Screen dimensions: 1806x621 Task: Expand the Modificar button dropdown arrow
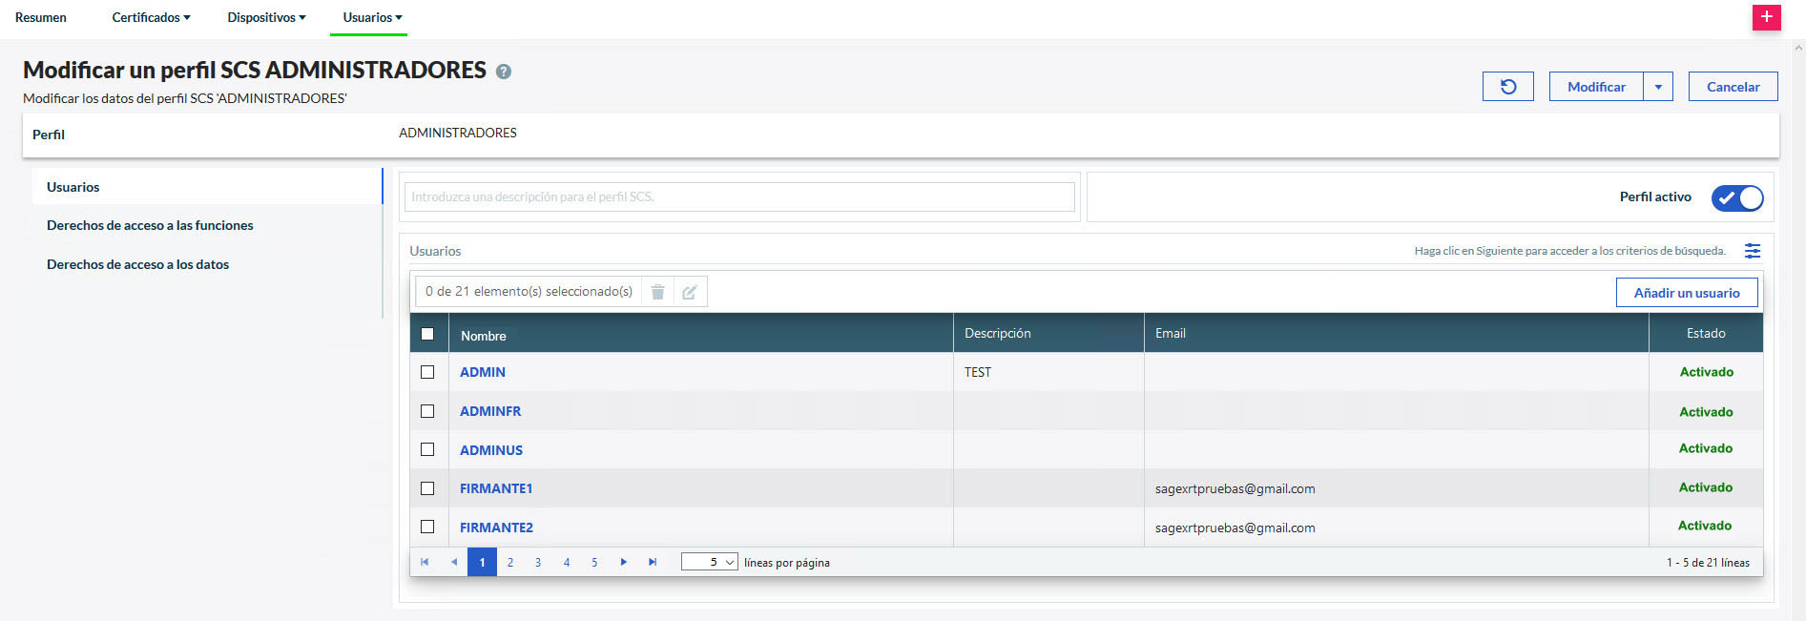click(1658, 87)
